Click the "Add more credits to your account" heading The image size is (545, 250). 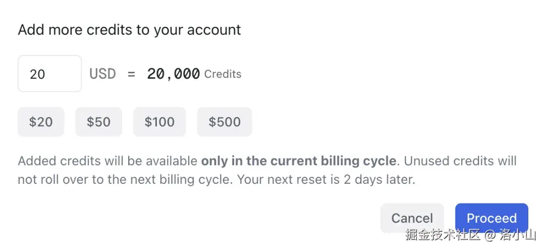click(x=130, y=30)
